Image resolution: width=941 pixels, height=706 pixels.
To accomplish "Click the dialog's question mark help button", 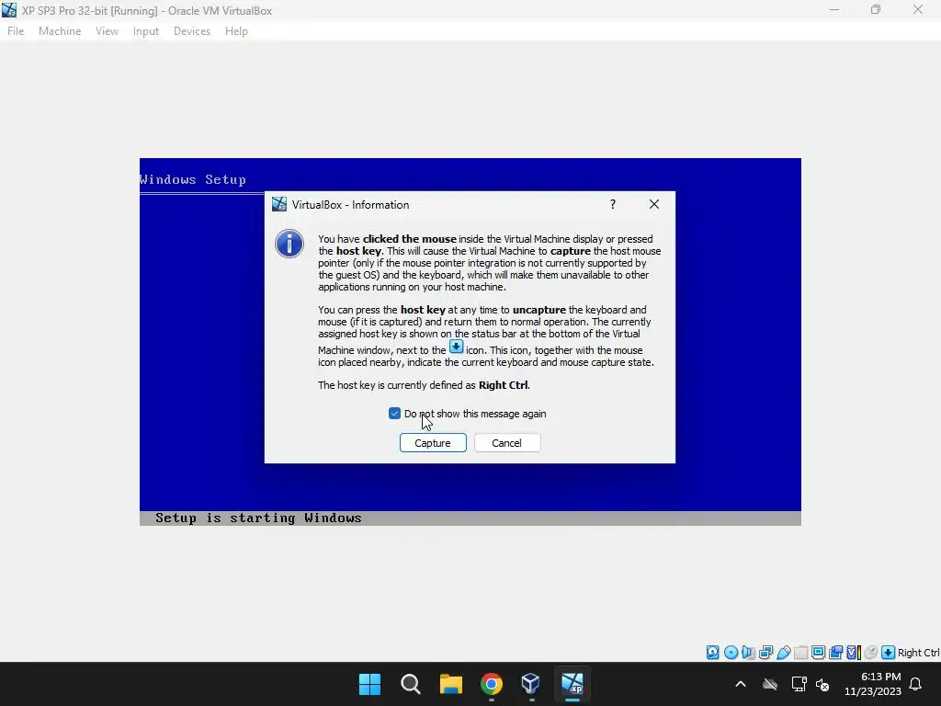I will pos(613,204).
